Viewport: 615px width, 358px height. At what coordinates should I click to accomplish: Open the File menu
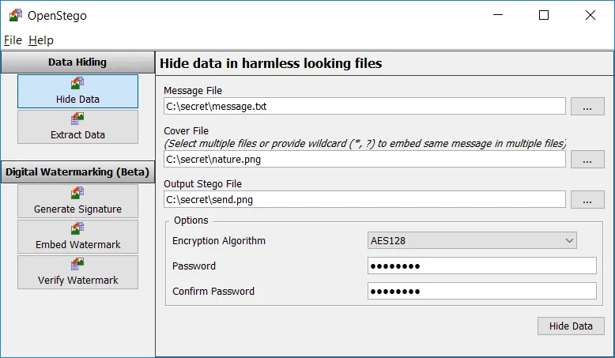(x=13, y=40)
